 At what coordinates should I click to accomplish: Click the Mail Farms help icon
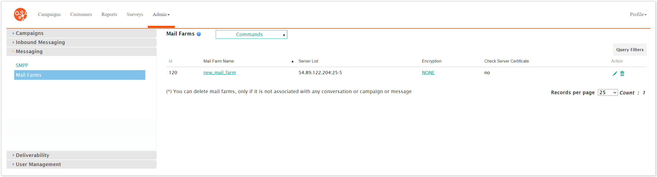point(199,34)
